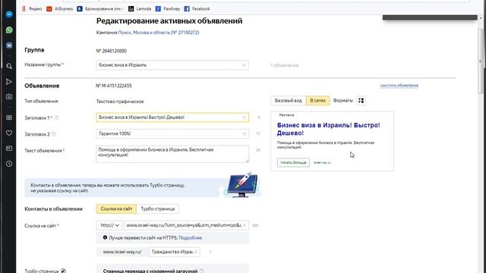Open the Lamoda bookmark
Screen dimensions: 486x273
[140, 9]
